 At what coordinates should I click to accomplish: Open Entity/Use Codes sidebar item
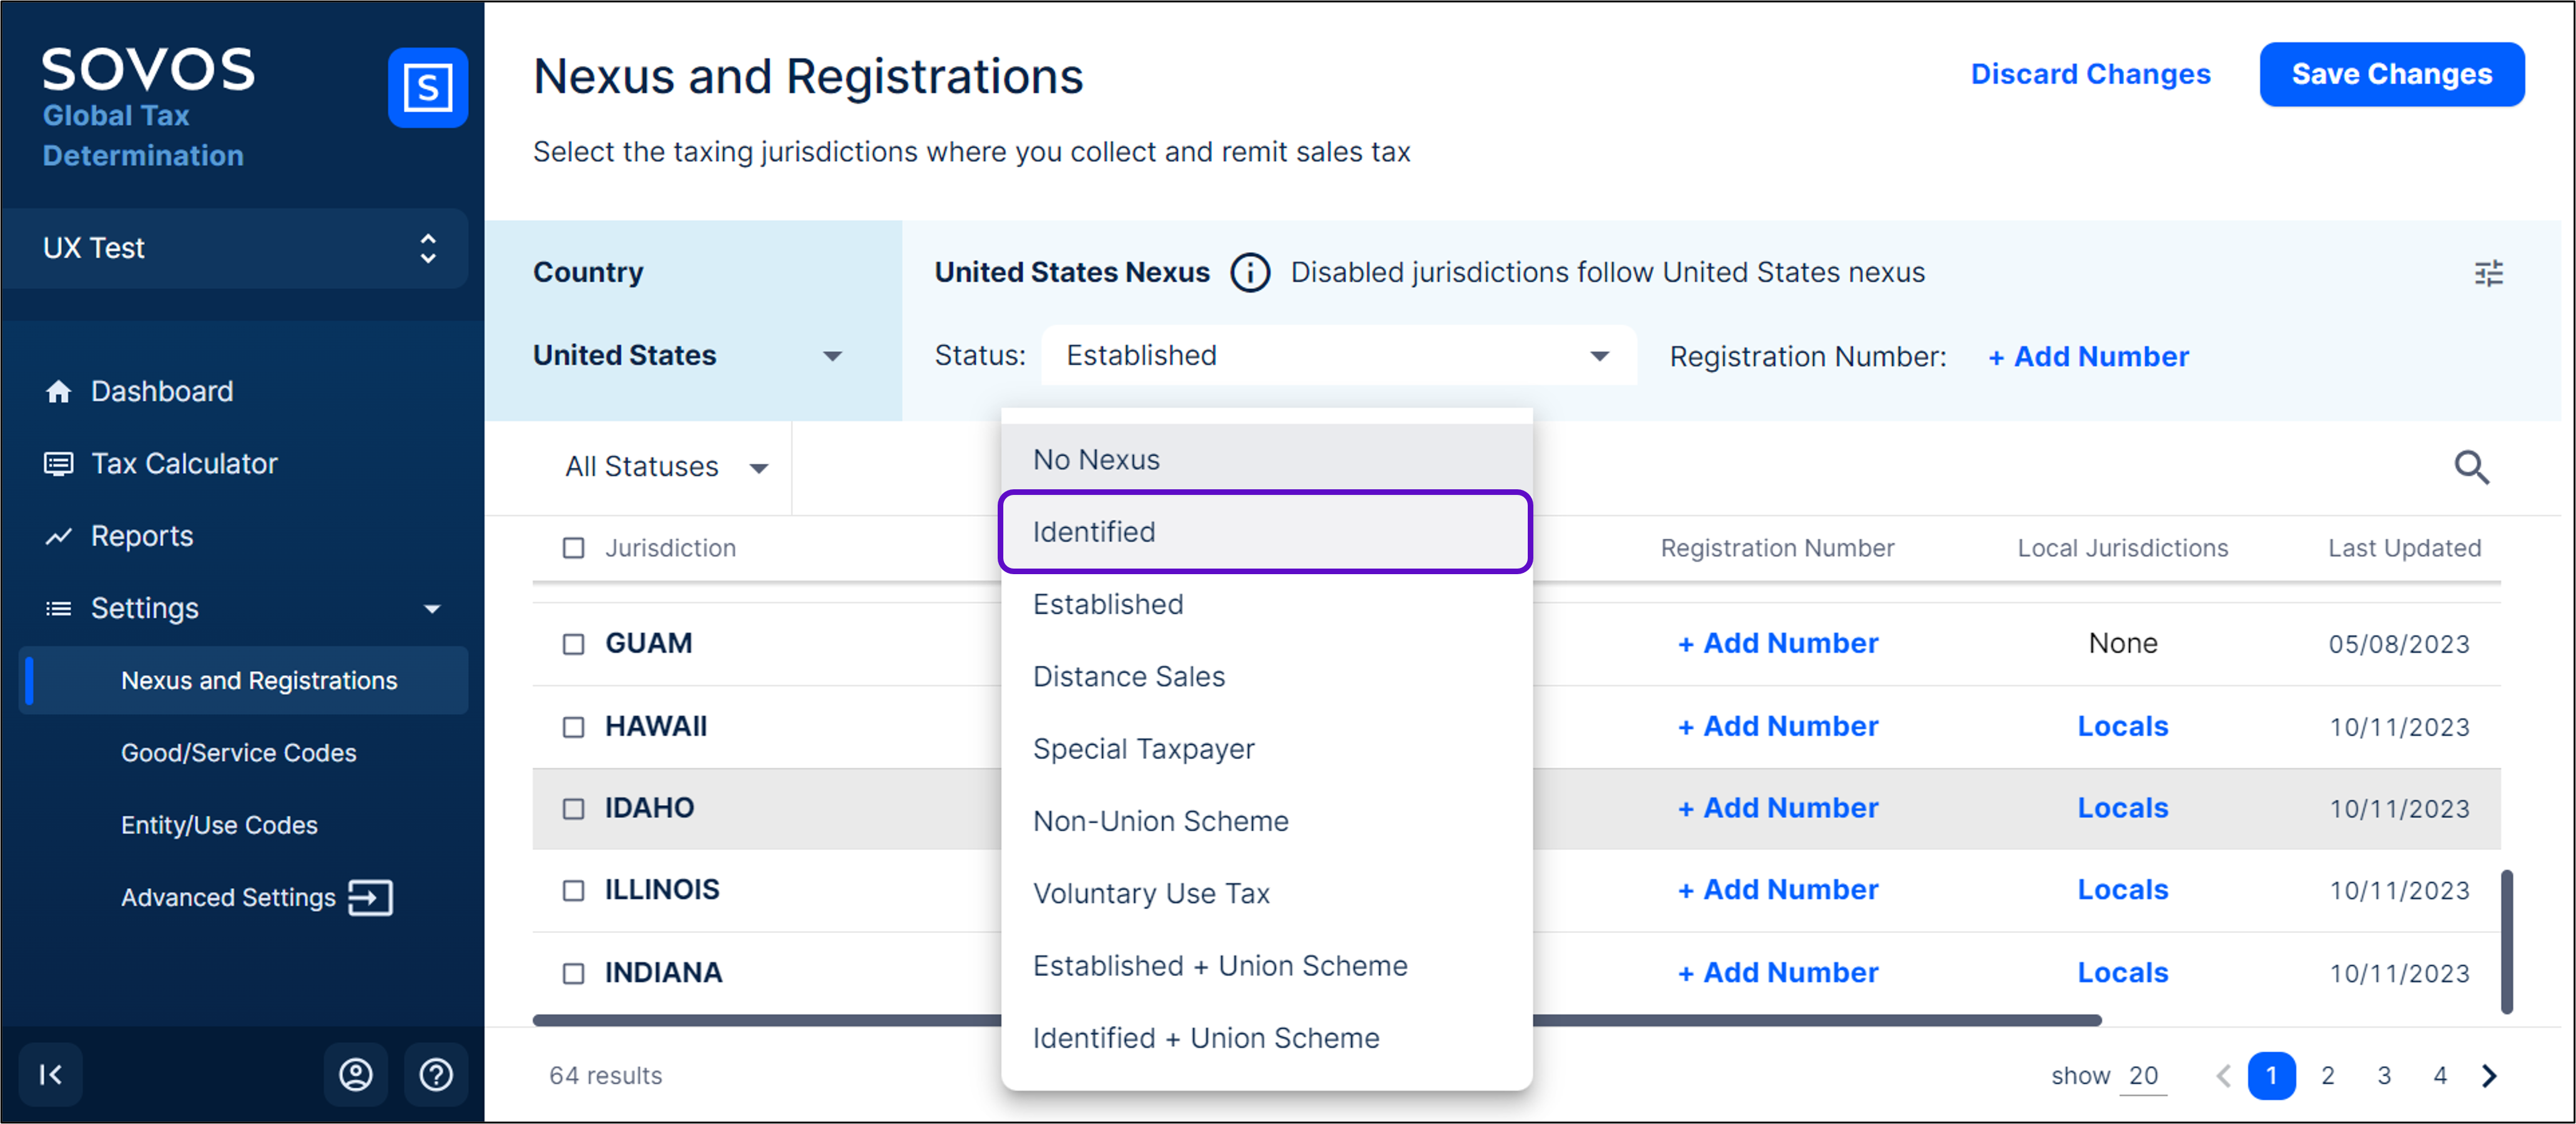[219, 826]
